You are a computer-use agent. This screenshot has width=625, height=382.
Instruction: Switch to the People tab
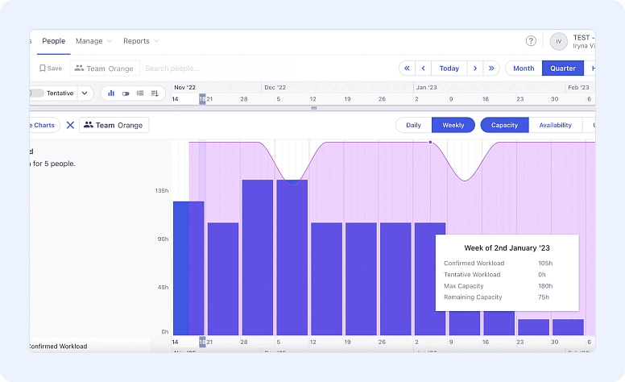(x=53, y=41)
